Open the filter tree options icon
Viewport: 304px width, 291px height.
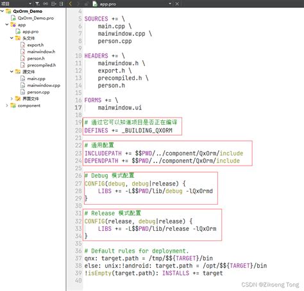(37, 4)
